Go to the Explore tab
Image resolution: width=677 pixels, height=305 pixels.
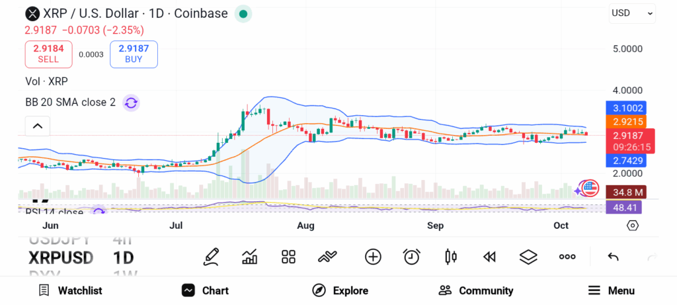340,290
